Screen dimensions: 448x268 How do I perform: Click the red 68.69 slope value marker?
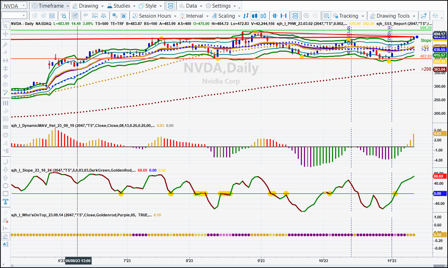pyautogui.click(x=439, y=176)
